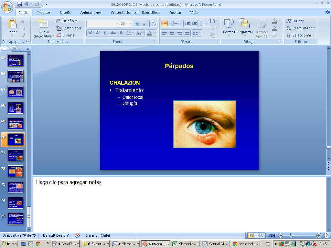Click the clear formatting eraser icon
This screenshot has width=331, height=248.
point(153,24)
